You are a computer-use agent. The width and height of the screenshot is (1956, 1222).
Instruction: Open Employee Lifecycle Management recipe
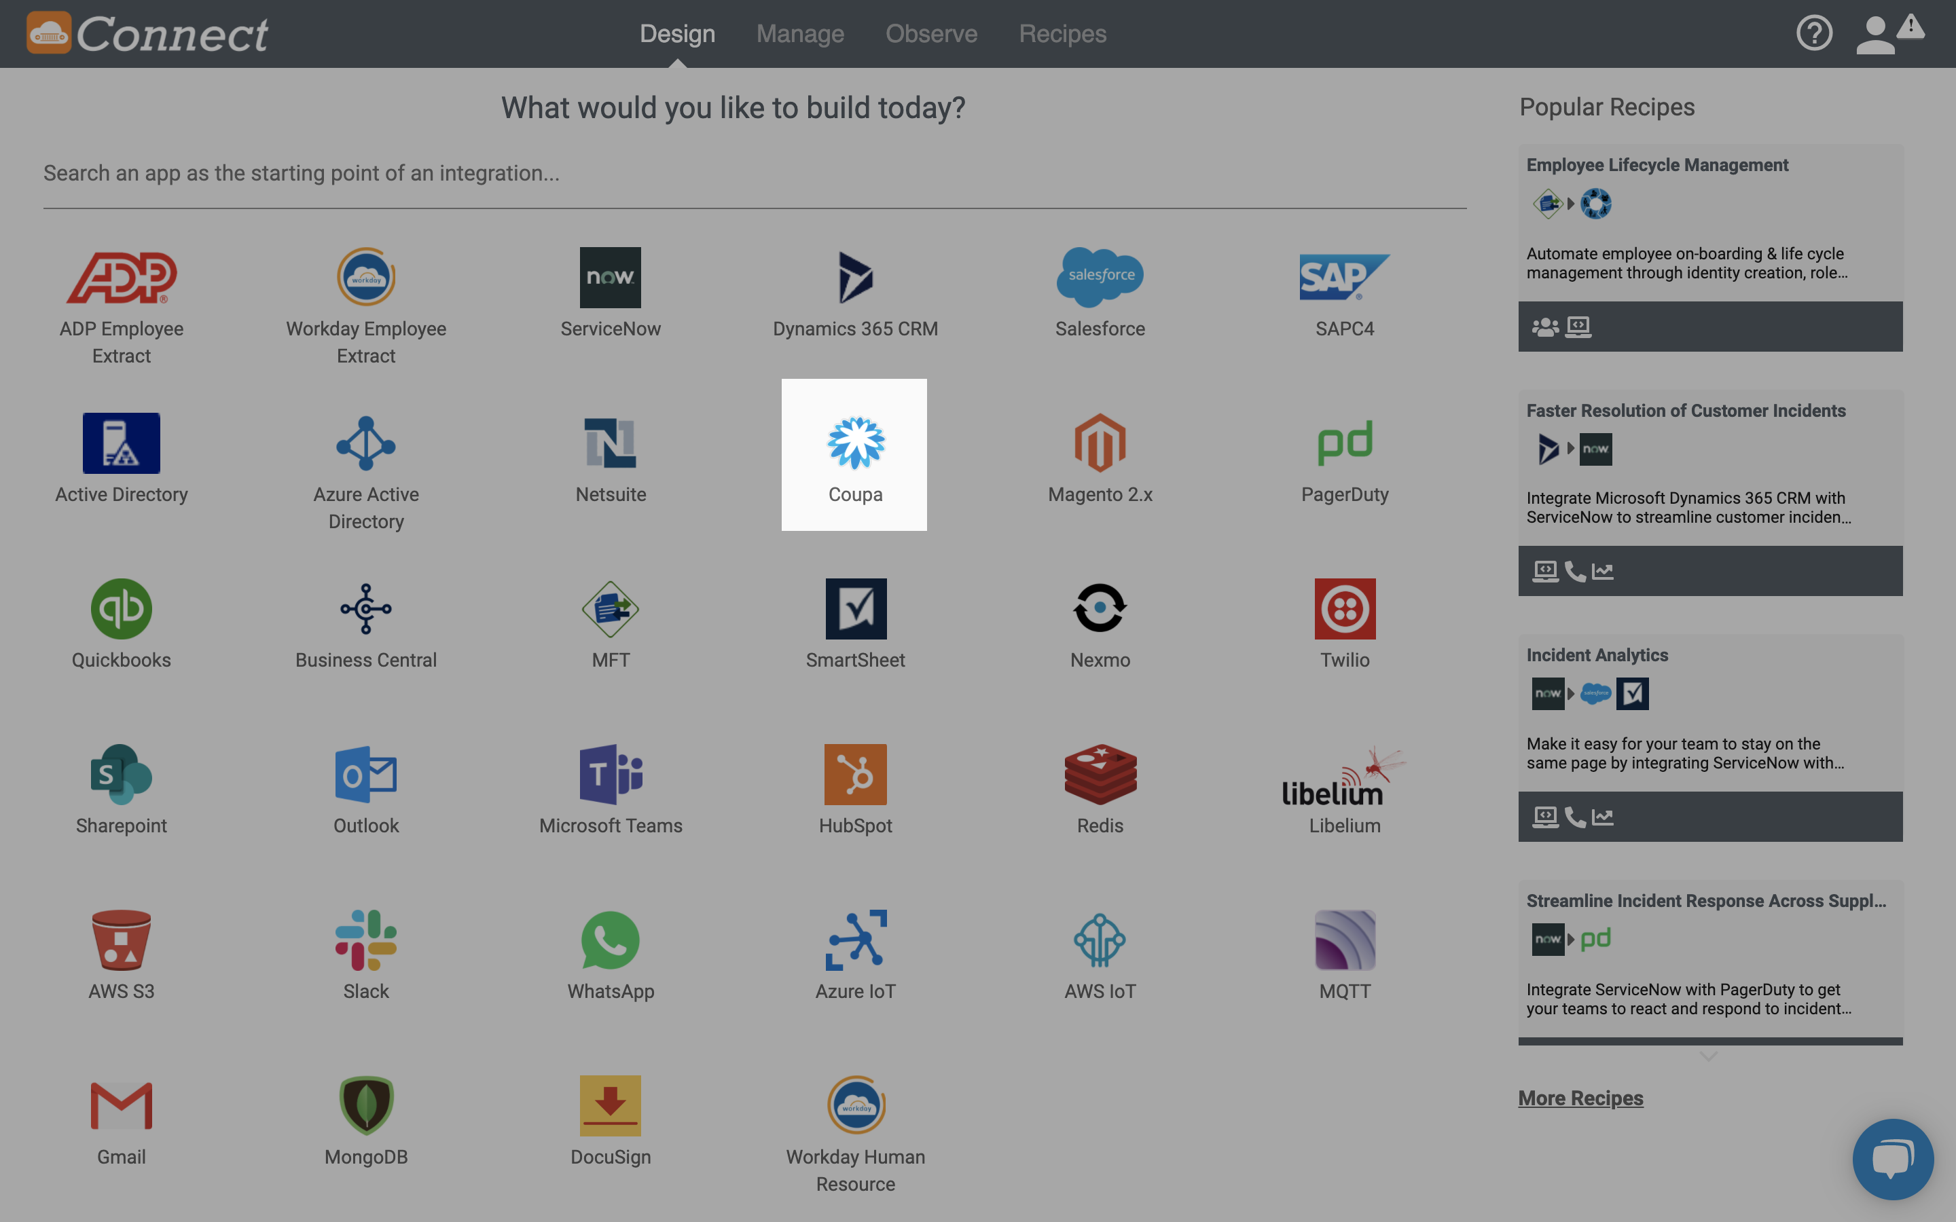point(1657,166)
